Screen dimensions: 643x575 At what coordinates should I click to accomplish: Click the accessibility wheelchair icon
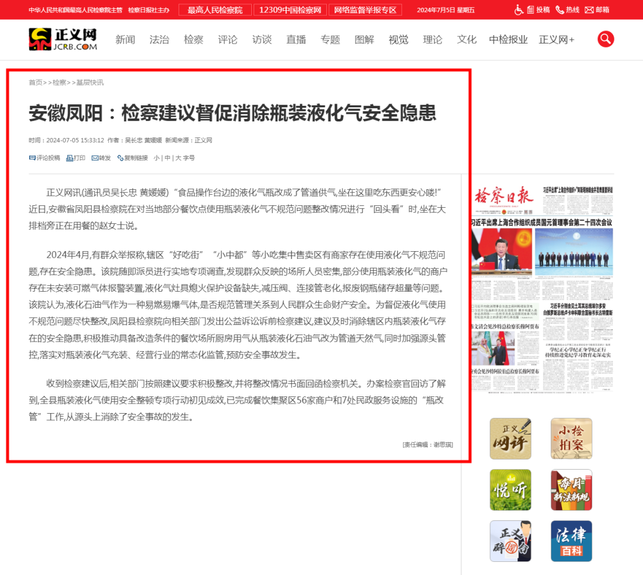pyautogui.click(x=519, y=10)
